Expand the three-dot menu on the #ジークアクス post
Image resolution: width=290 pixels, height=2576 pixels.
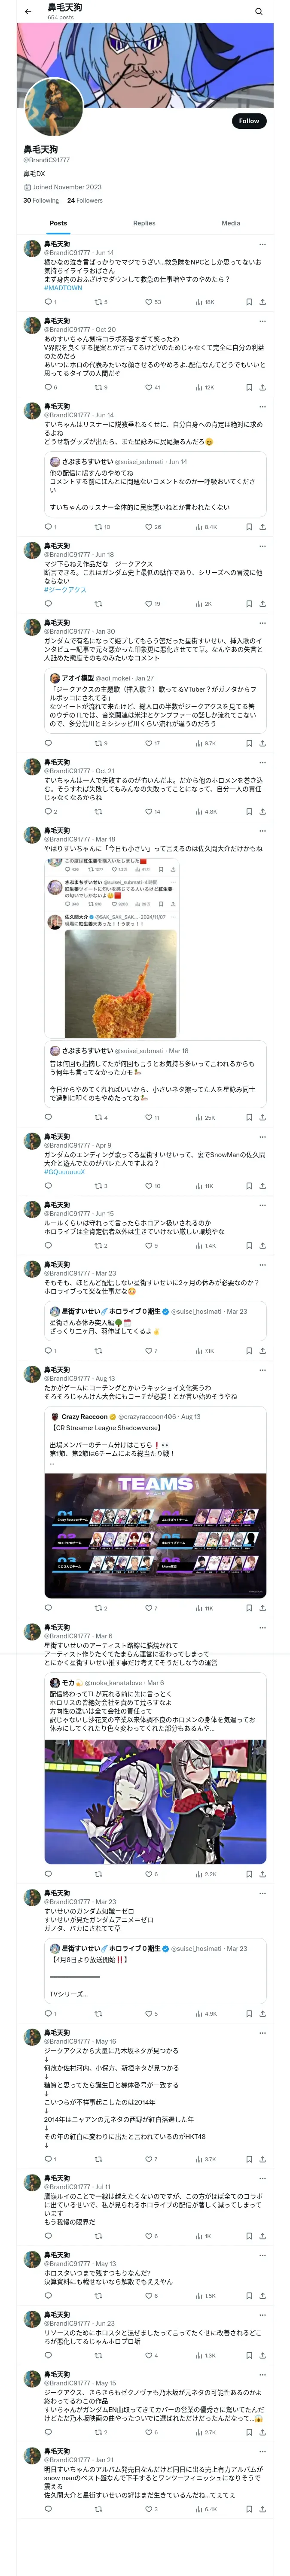pyautogui.click(x=263, y=546)
